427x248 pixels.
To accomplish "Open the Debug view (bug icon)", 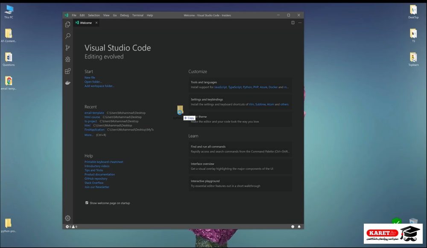I will point(68,59).
